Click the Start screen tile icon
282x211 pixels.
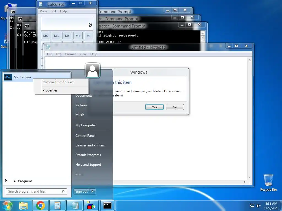pyautogui.click(x=8, y=77)
